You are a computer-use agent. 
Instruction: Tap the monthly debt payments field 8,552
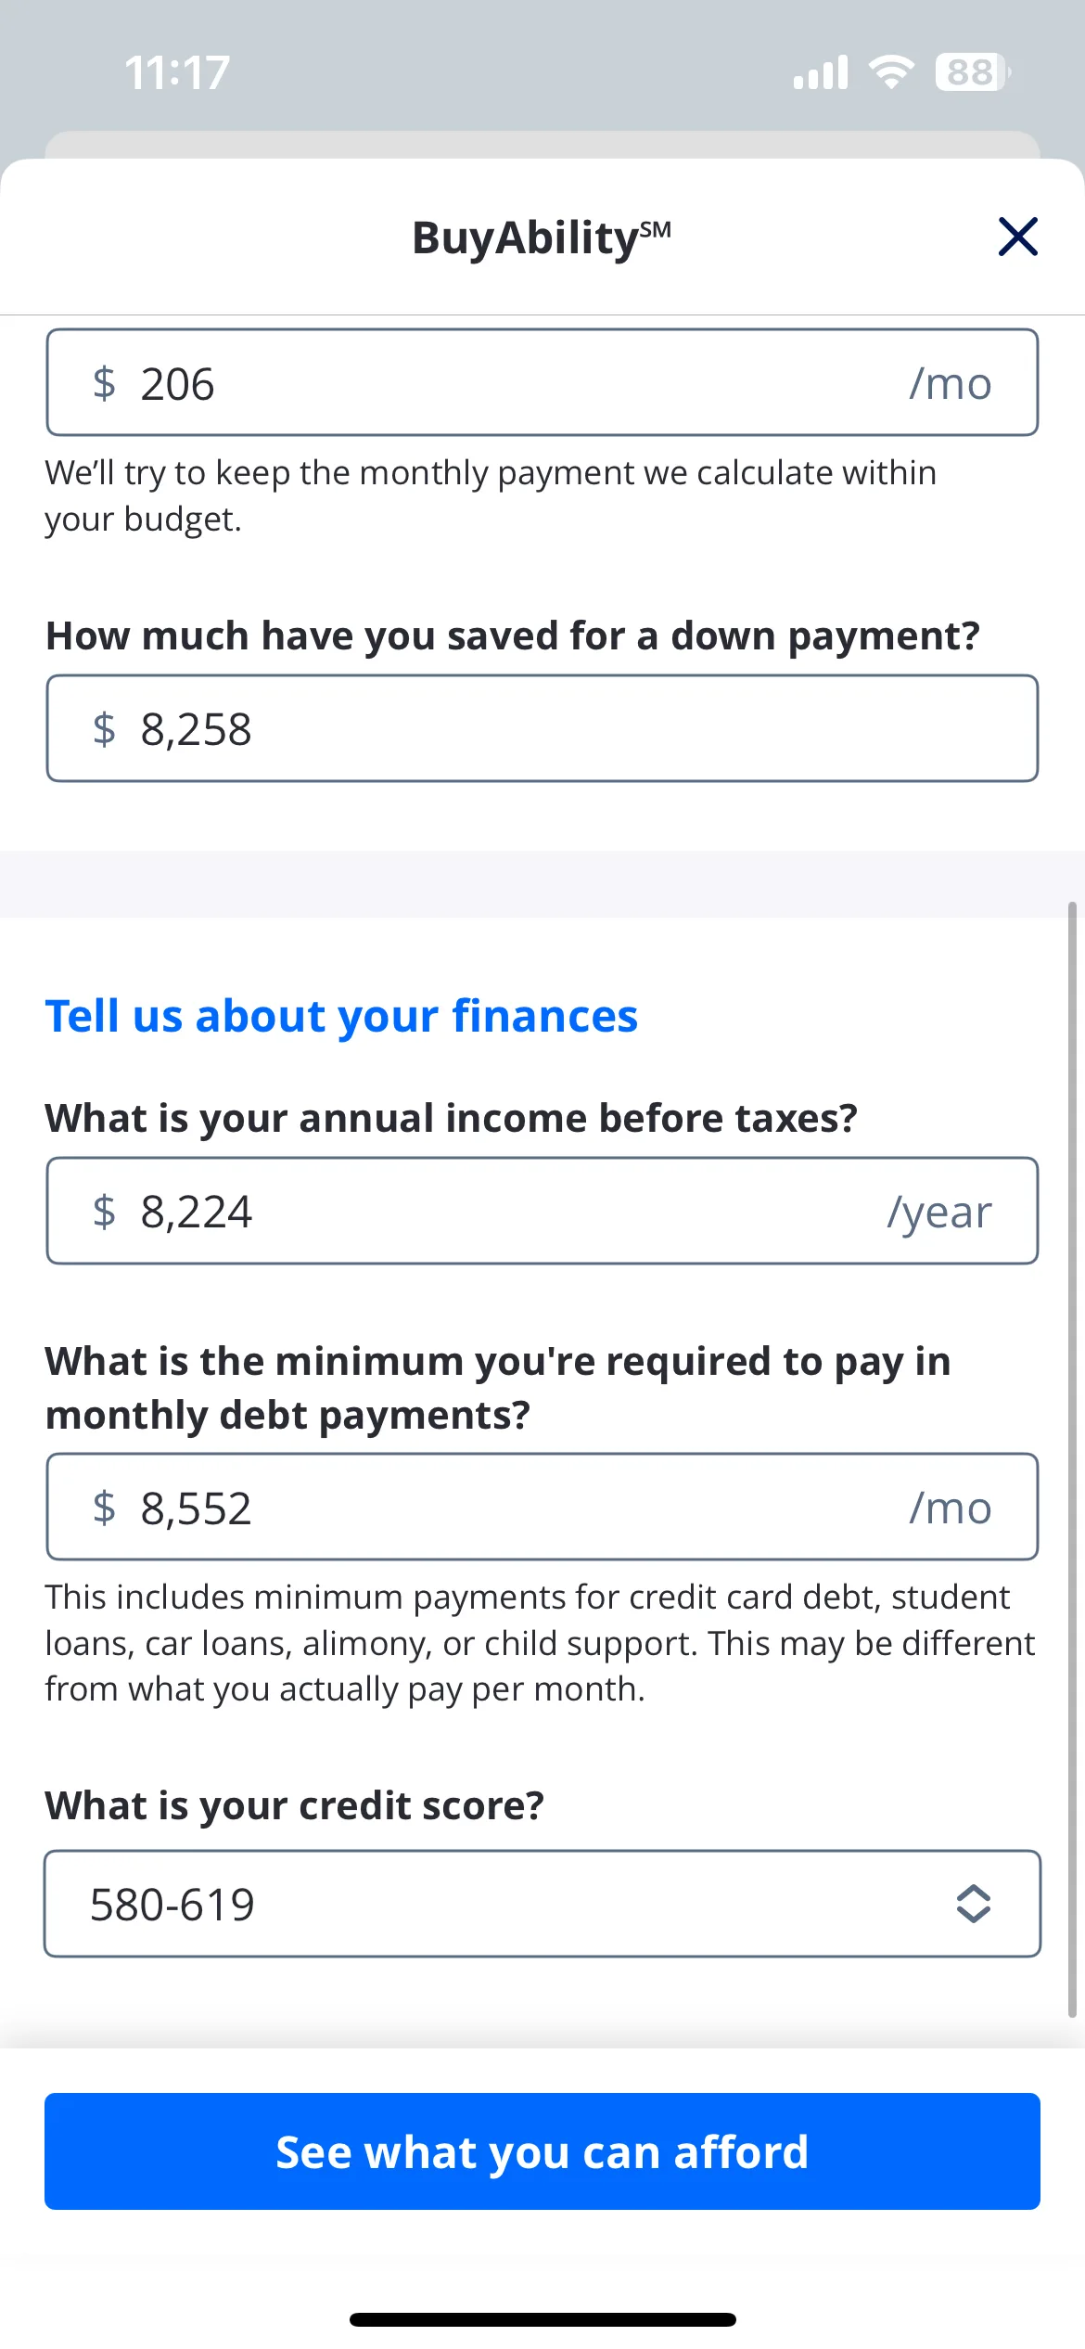click(542, 1507)
